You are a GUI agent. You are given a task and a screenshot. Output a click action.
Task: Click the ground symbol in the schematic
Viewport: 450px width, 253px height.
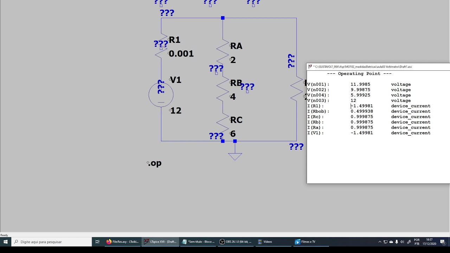pyautogui.click(x=235, y=156)
